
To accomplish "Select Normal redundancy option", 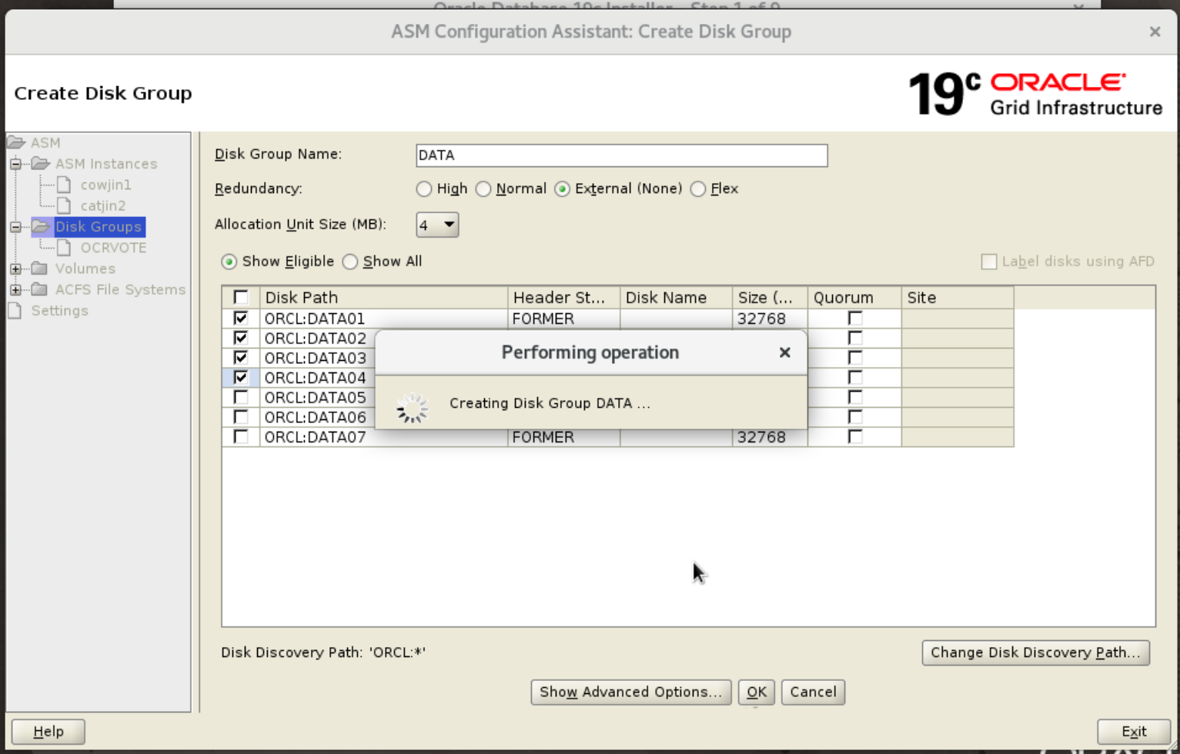I will [483, 189].
